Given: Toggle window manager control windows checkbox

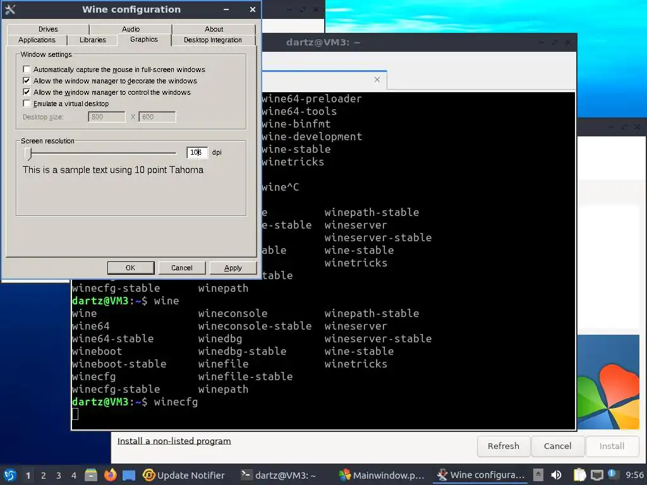Looking at the screenshot, I should point(27,92).
